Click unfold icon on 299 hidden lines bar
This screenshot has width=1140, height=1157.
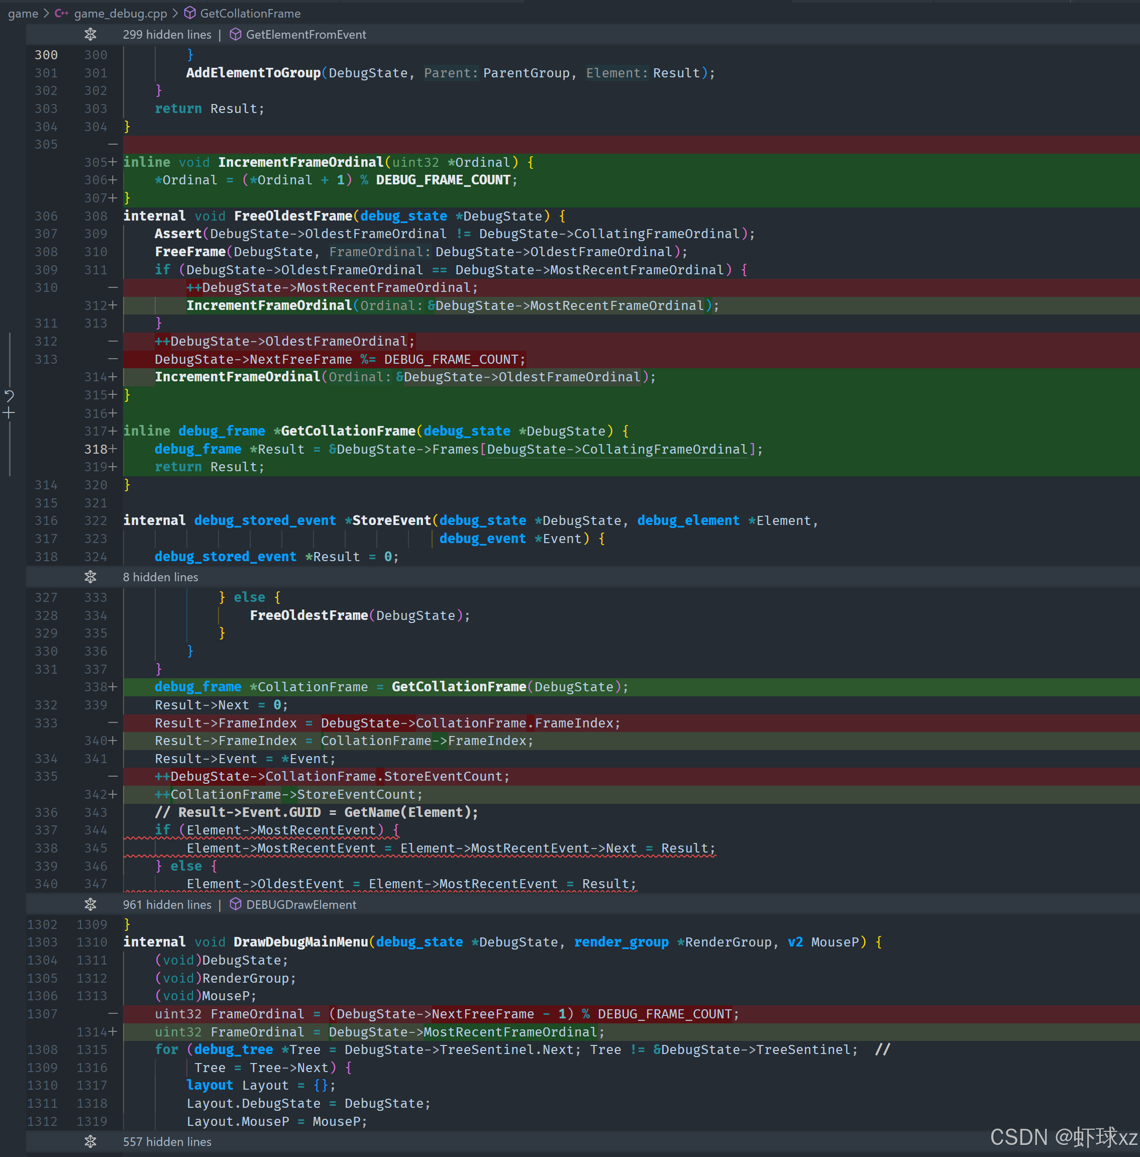[x=90, y=35]
